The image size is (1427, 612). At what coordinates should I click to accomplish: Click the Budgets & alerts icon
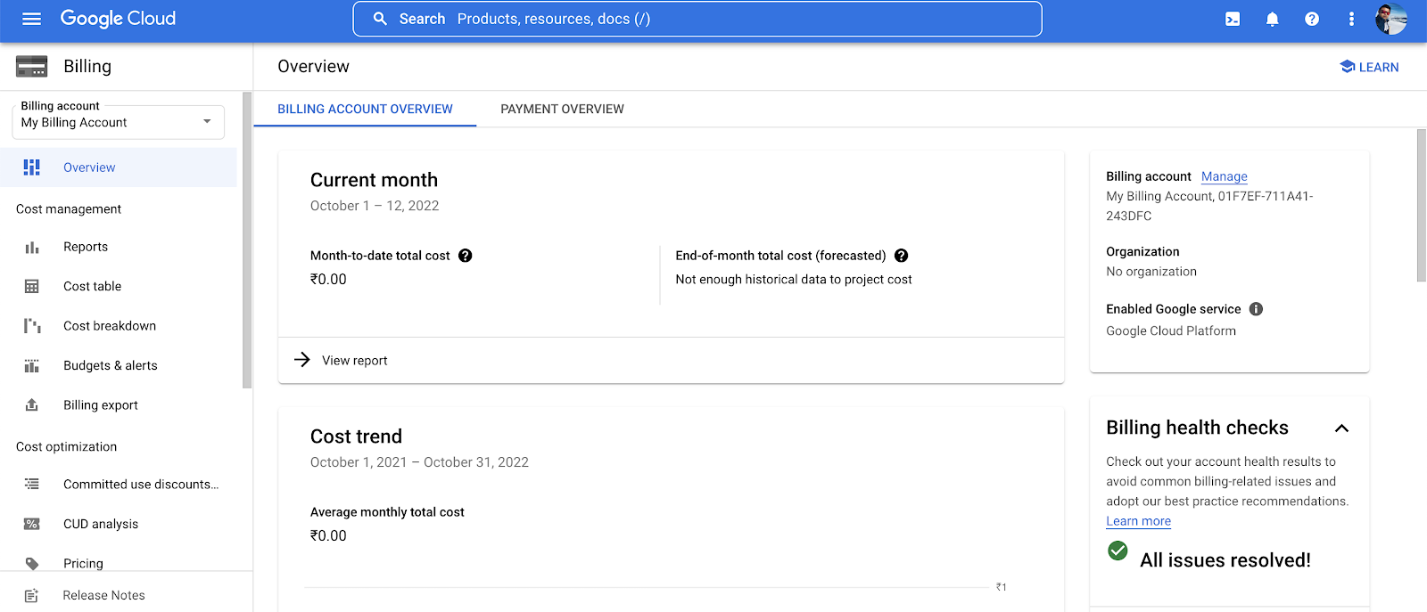(x=32, y=365)
